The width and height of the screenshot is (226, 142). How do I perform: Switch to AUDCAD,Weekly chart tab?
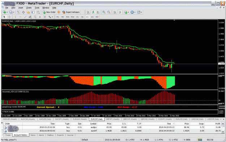coord(28,119)
